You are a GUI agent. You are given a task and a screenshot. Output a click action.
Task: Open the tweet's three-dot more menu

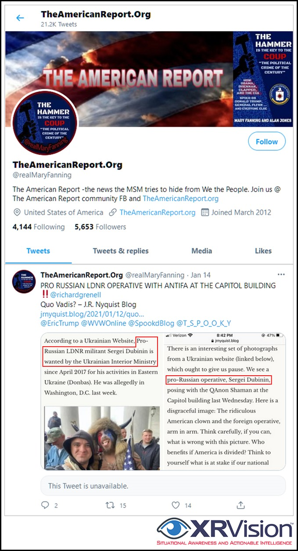point(281,275)
